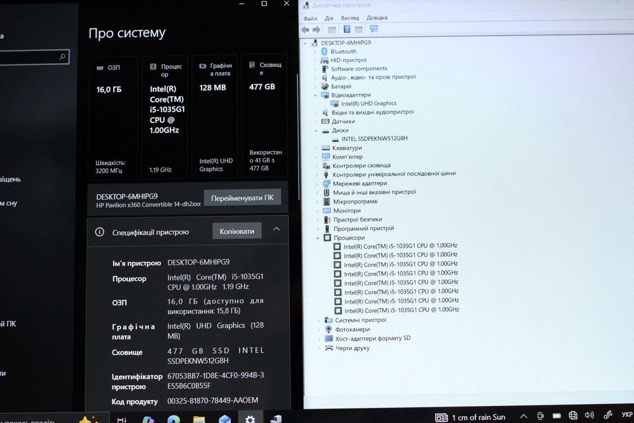Toggle the action pane toolbar icon
Screen dimensions: 634x423
(x=359, y=30)
